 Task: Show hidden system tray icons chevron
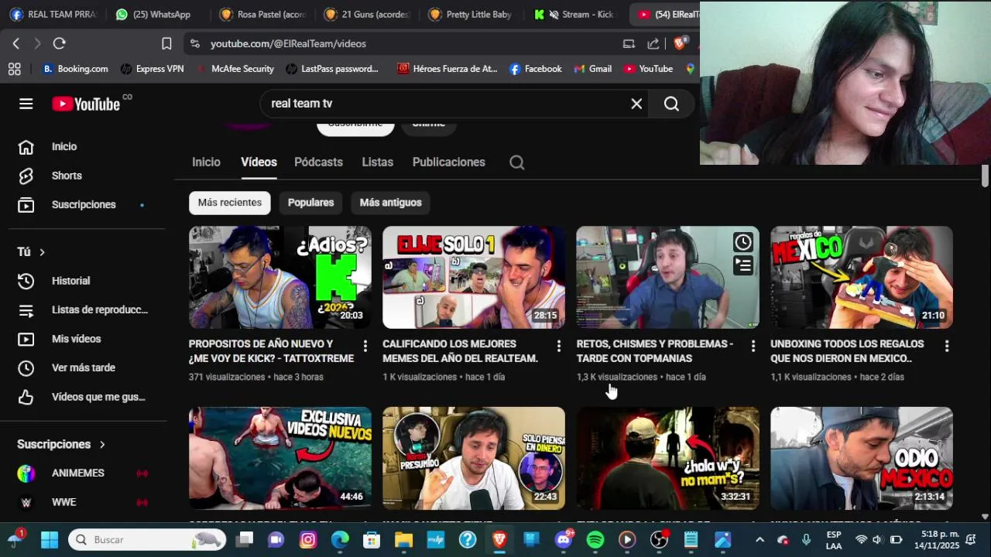point(760,539)
